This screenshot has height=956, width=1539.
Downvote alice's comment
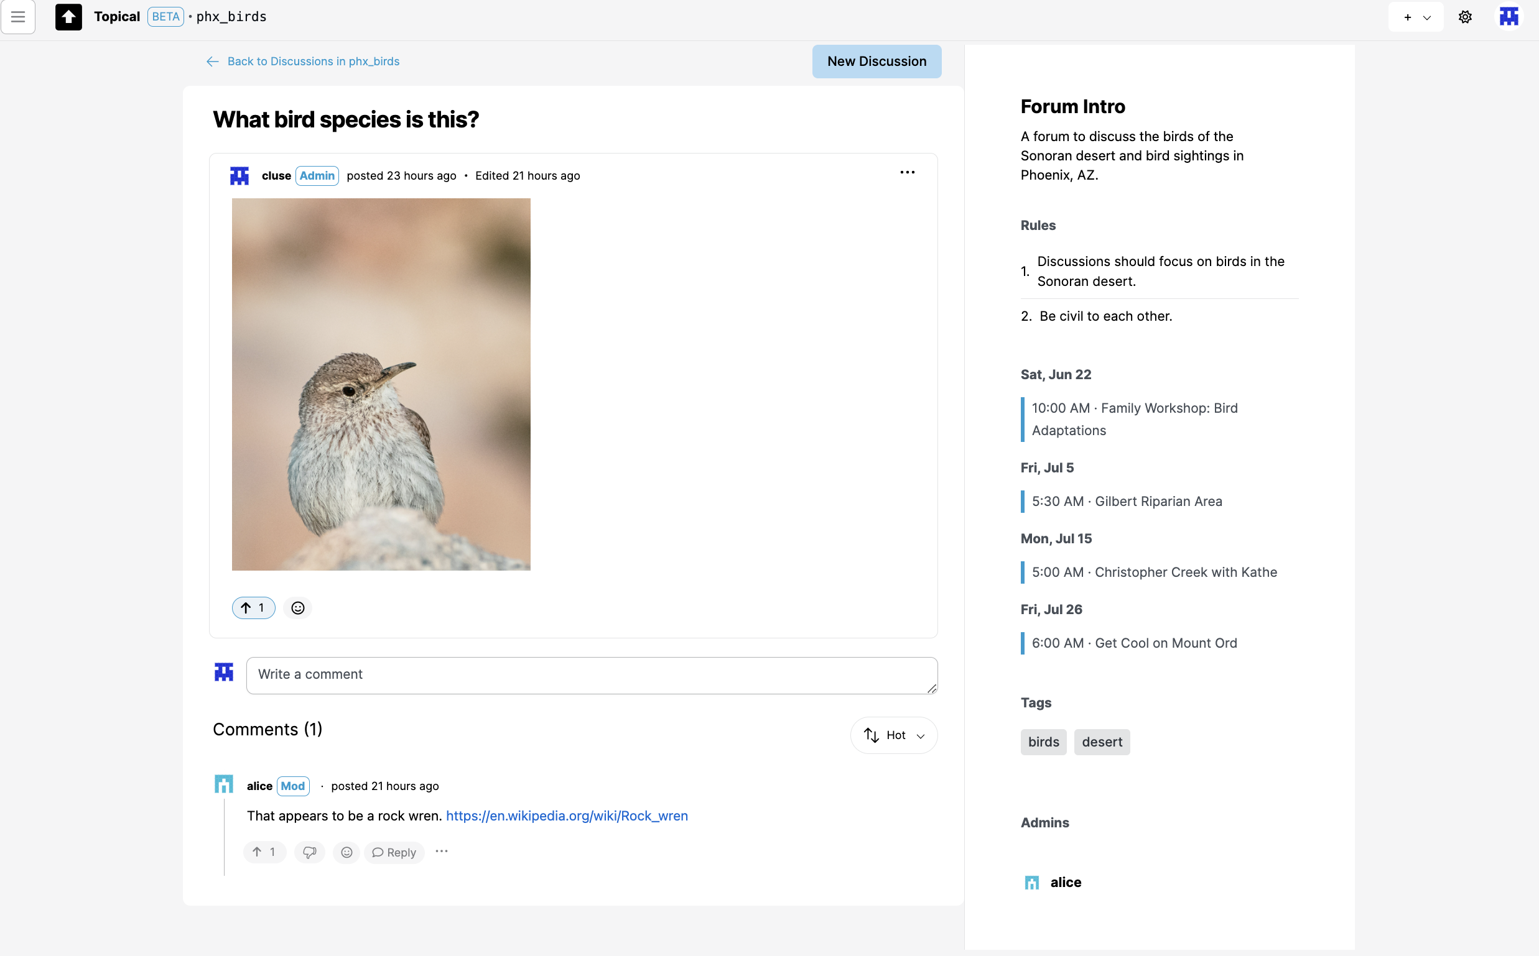click(309, 852)
